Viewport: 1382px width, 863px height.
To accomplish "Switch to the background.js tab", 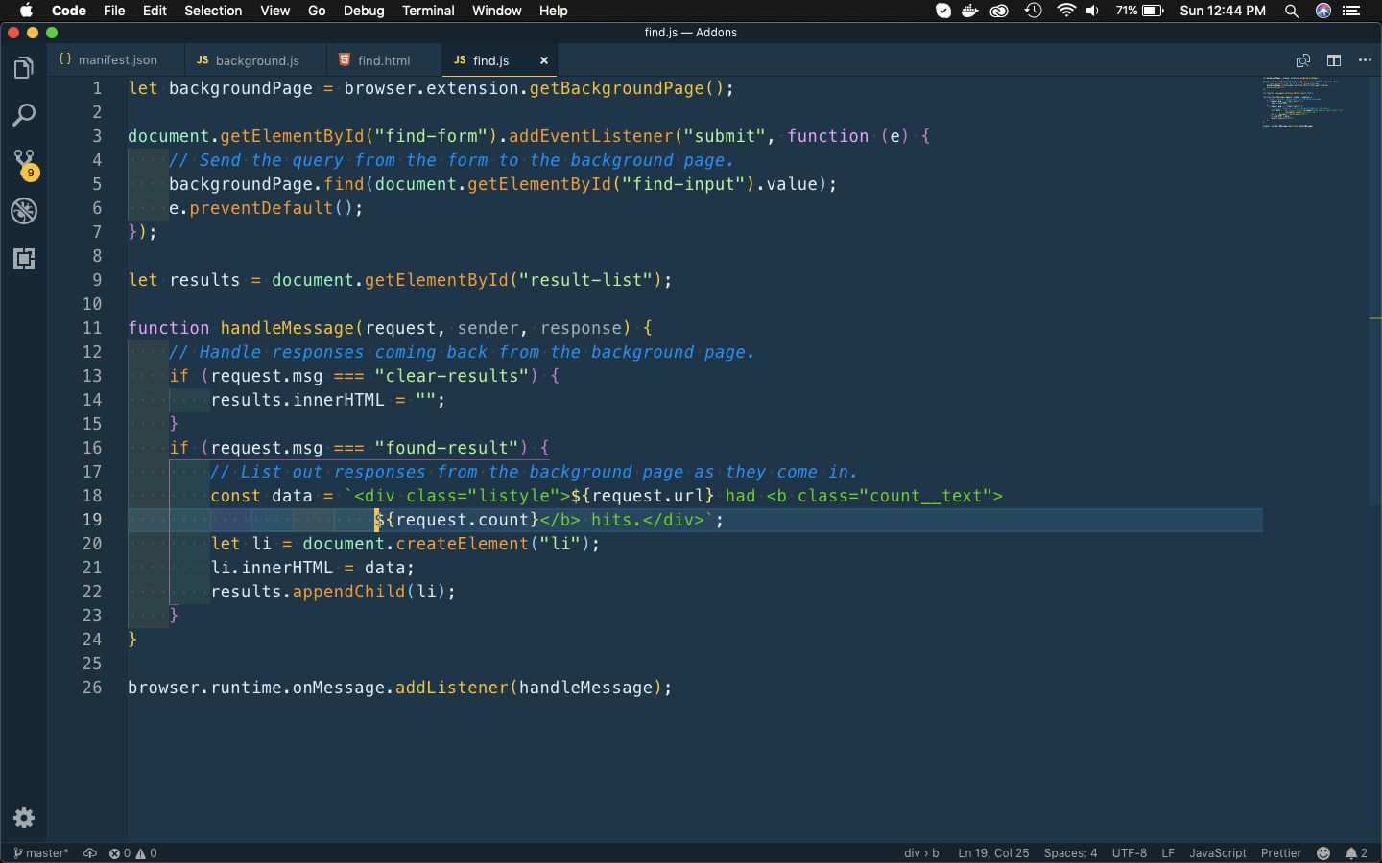I will (255, 59).
